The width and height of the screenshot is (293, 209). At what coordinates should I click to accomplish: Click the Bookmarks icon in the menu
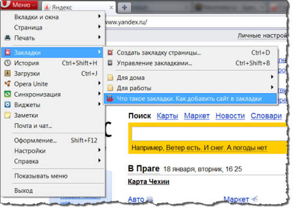(8, 52)
